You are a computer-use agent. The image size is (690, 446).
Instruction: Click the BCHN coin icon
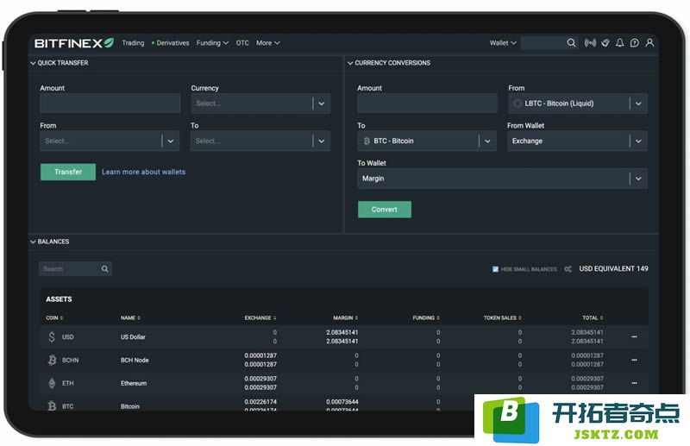tap(52, 360)
